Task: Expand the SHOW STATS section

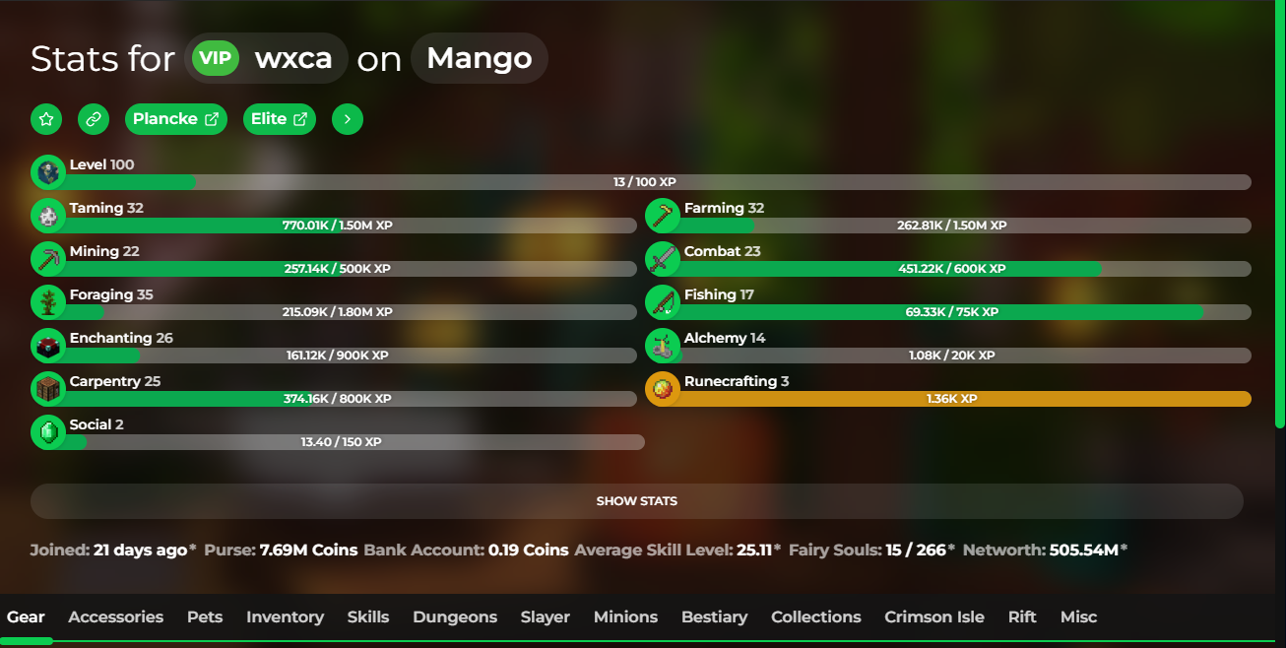Action: pyautogui.click(x=637, y=501)
